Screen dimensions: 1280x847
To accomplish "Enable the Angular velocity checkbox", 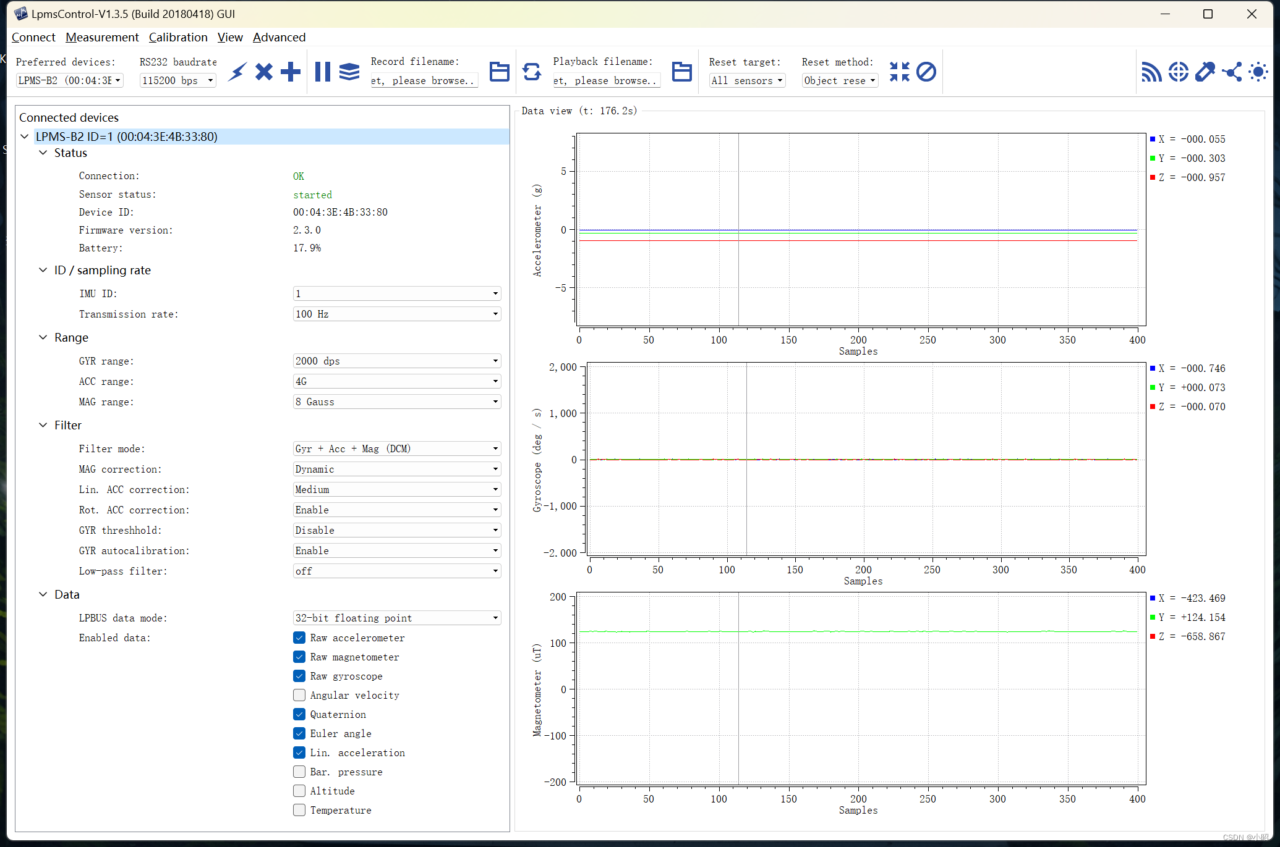I will pos(299,695).
